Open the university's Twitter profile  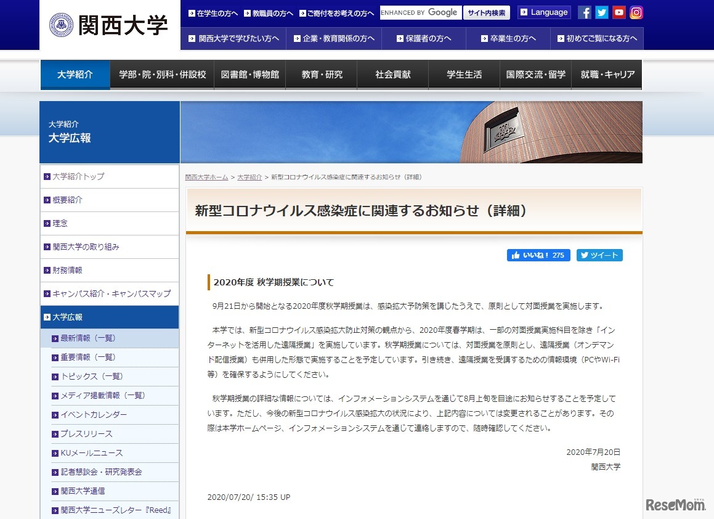click(601, 12)
